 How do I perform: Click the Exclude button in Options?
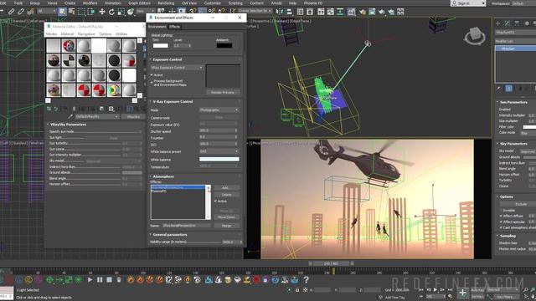(x=521, y=204)
